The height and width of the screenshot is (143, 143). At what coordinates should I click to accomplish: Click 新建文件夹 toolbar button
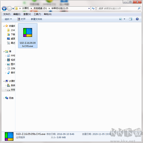36,19
